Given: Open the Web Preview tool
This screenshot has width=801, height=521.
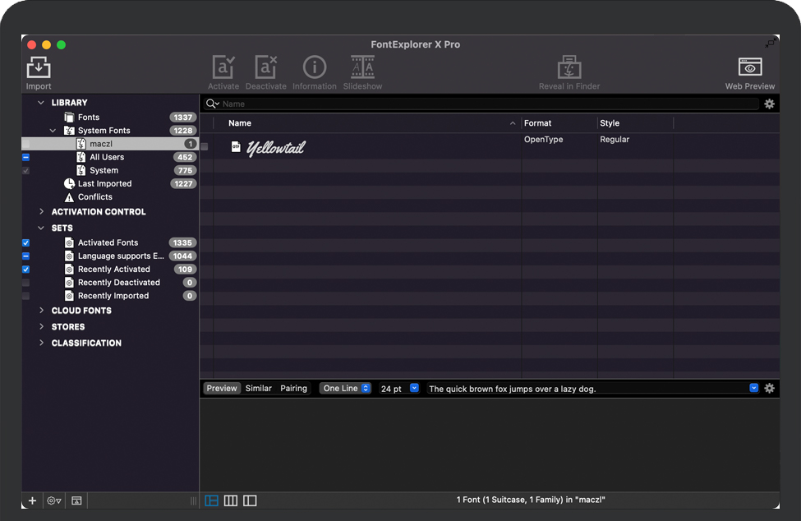Looking at the screenshot, I should click(x=749, y=68).
